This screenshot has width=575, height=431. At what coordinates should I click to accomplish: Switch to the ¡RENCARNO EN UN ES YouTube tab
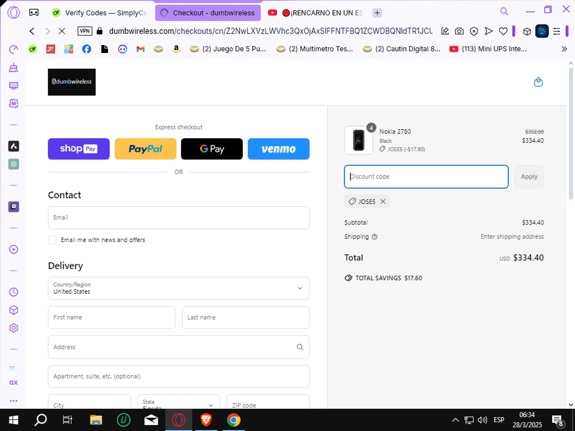click(315, 13)
